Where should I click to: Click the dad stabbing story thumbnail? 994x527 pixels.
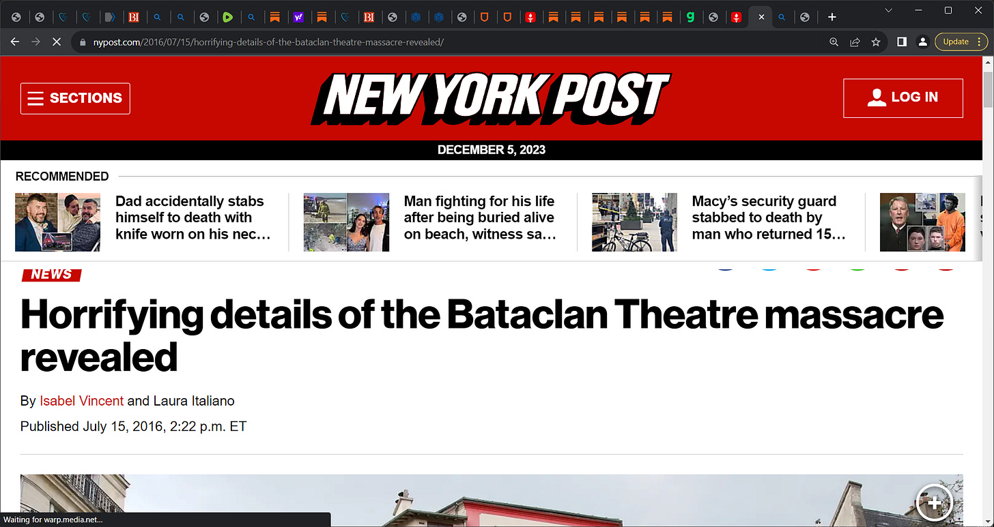pos(57,222)
